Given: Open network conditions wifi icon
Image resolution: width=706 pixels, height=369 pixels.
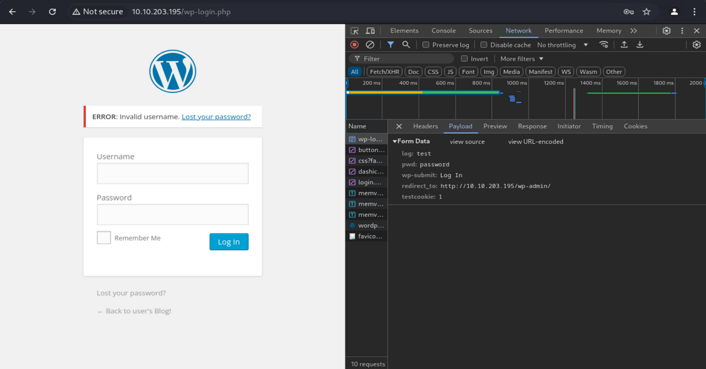Looking at the screenshot, I should (x=604, y=45).
